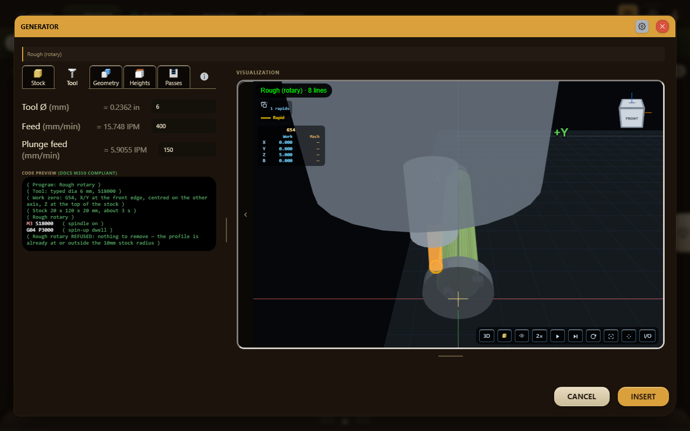The height and width of the screenshot is (431, 690).
Task: Click the Rough (rotary) operation name field
Action: pos(343,54)
